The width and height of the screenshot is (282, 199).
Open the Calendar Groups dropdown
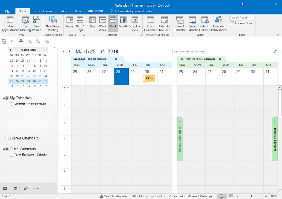[165, 24]
